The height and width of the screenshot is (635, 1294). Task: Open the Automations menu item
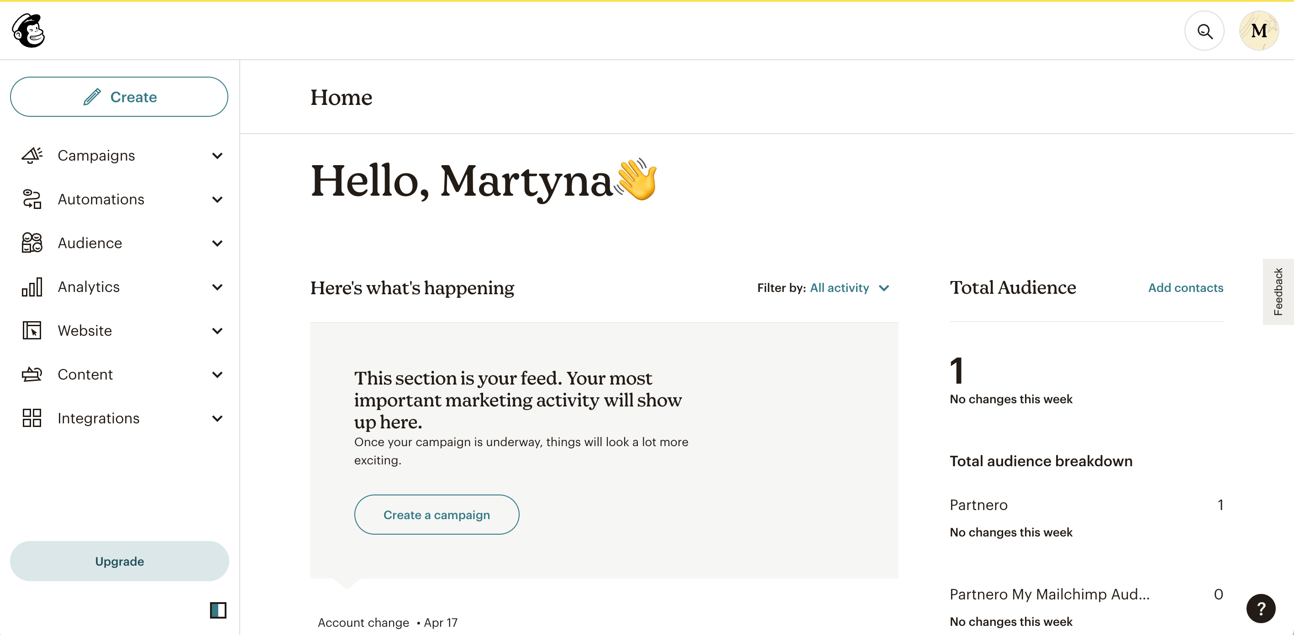coord(120,199)
